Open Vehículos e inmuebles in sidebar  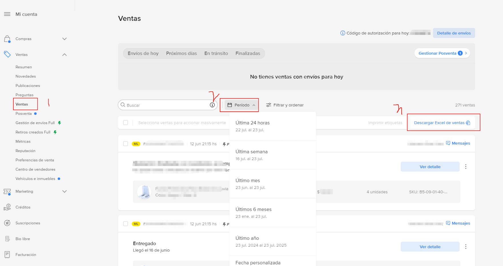pos(35,179)
